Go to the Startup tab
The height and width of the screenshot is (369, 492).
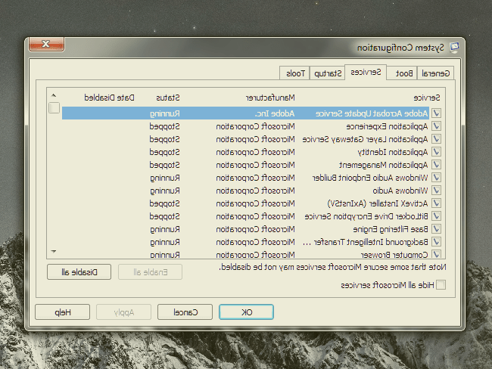[x=329, y=73]
